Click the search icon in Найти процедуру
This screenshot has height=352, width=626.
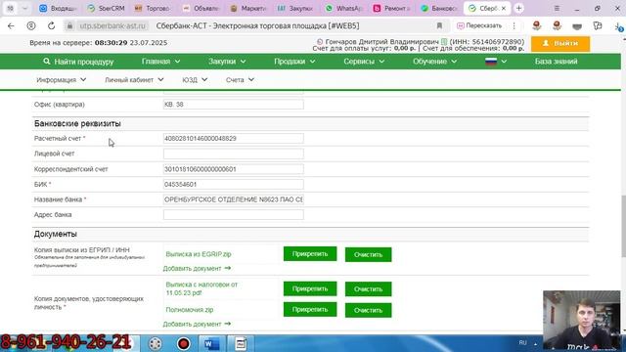tap(47, 62)
